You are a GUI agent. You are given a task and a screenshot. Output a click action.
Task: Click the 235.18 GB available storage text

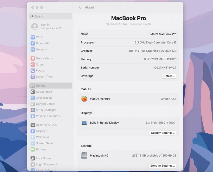pos(154,156)
